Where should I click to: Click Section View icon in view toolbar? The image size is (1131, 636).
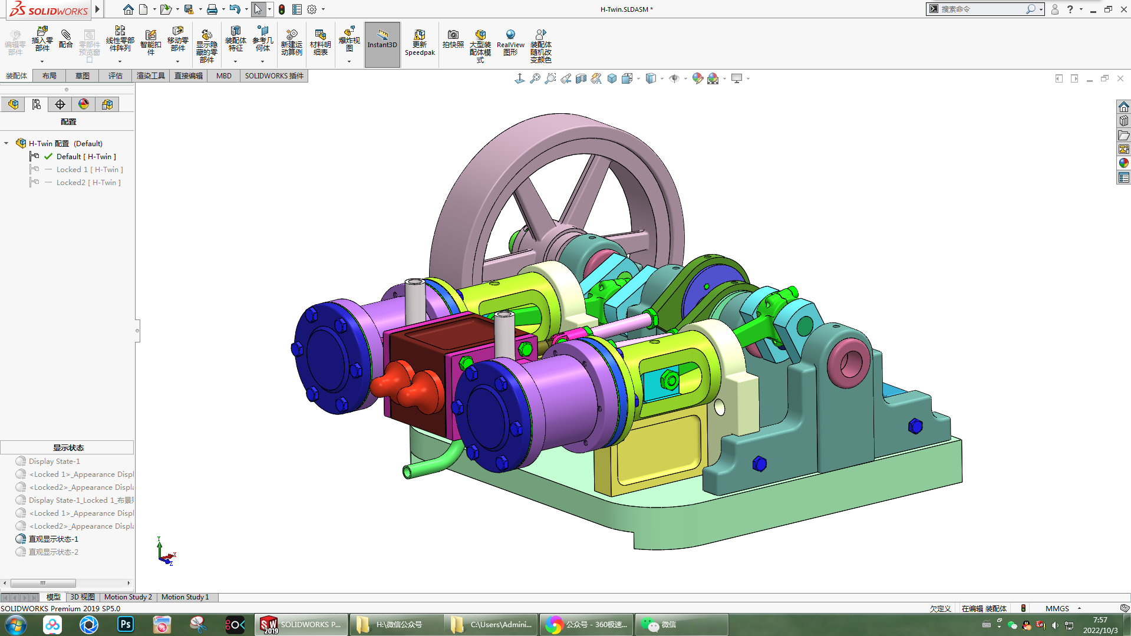point(581,78)
